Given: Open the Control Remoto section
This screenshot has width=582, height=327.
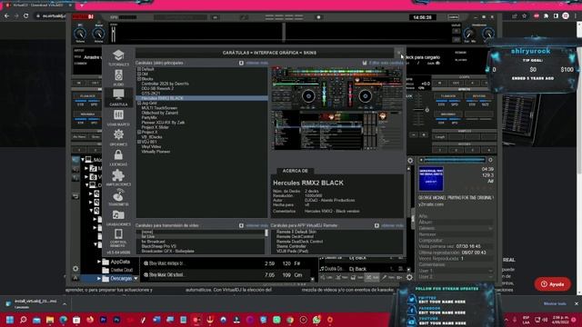Looking at the screenshot, I should pyautogui.click(x=118, y=238).
